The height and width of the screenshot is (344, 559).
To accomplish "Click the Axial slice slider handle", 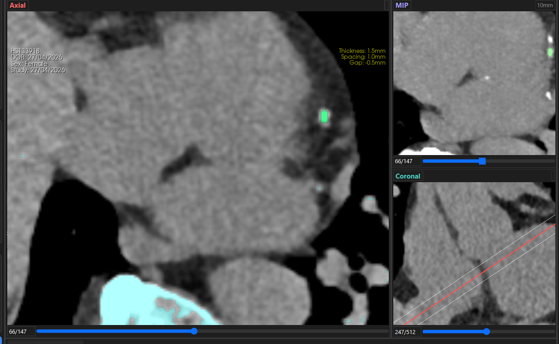I will (x=194, y=331).
